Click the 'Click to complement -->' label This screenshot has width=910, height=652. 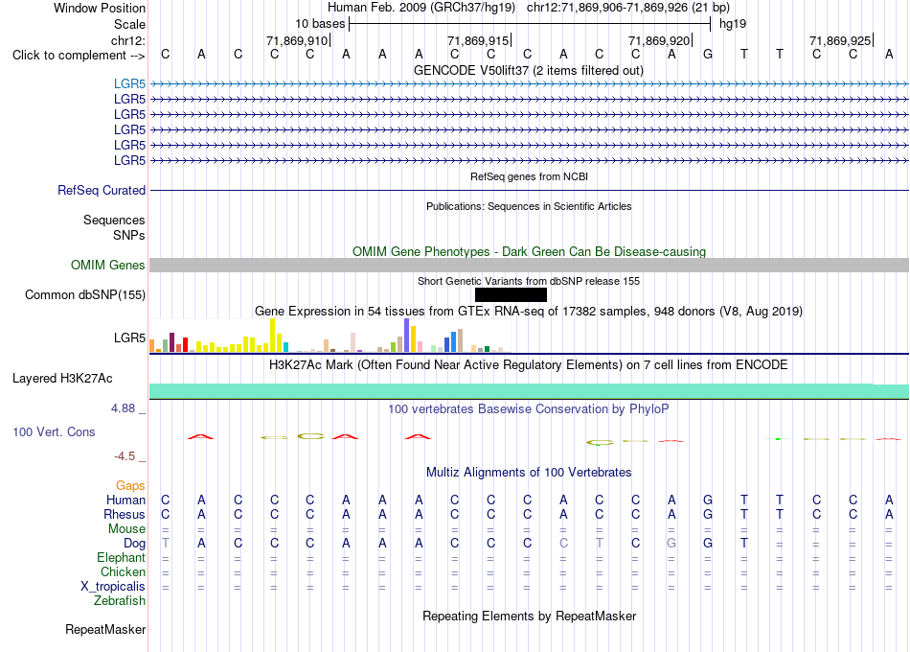pos(79,56)
